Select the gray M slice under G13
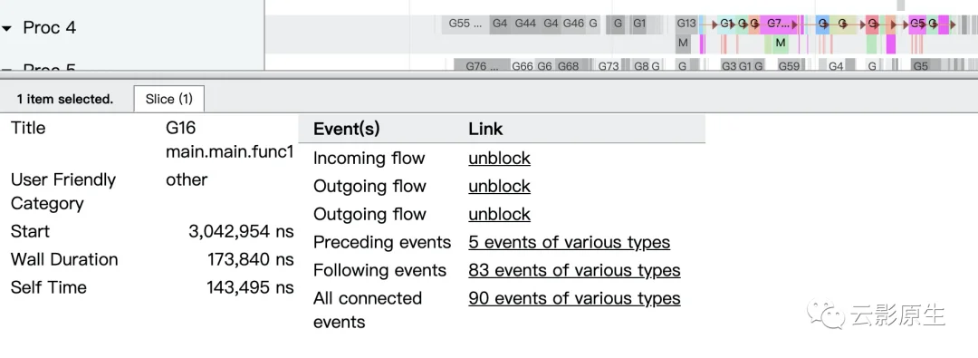 tap(683, 44)
